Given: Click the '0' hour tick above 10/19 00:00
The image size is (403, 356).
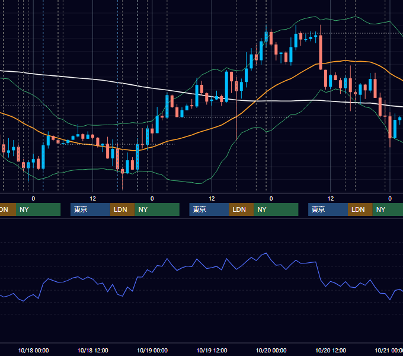Looking at the screenshot, I should pos(152,199).
